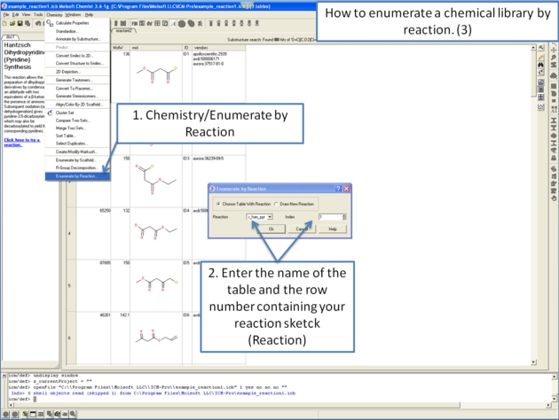The width and height of the screenshot is (559, 420).
Task: Click the Index spinner arrows
Action: [x=344, y=216]
